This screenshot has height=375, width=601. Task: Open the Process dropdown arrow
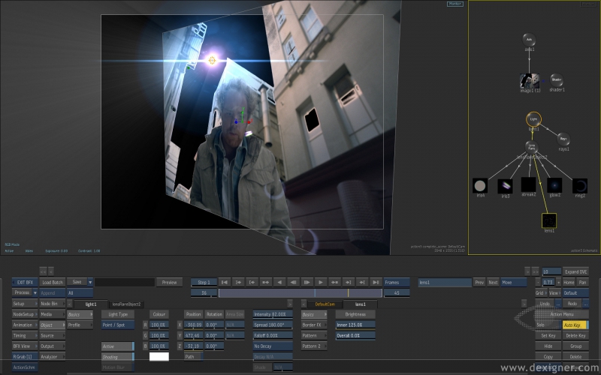tap(35, 292)
